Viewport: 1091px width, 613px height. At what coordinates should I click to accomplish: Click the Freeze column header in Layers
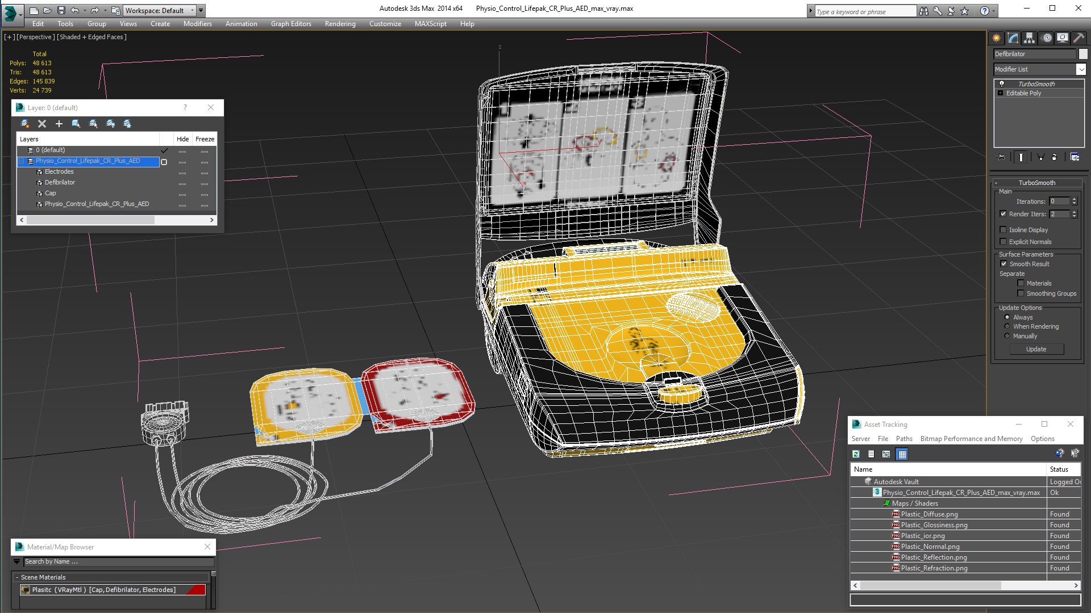click(x=205, y=139)
